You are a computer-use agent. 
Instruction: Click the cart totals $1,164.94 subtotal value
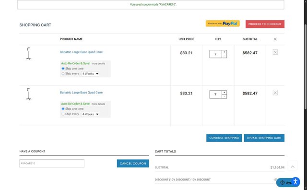277,167
